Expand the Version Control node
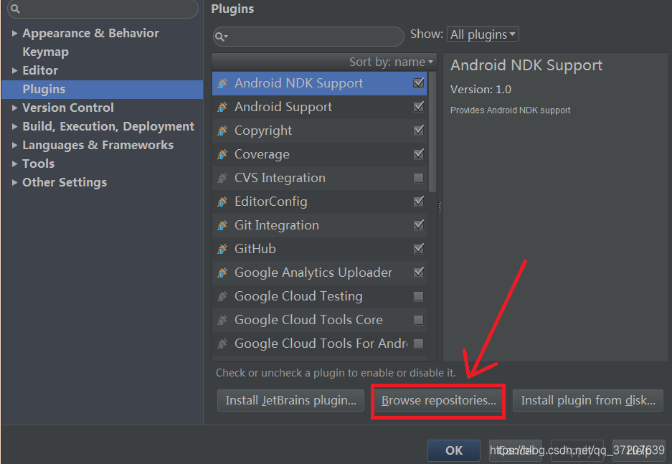The width and height of the screenshot is (672, 464). point(14,108)
